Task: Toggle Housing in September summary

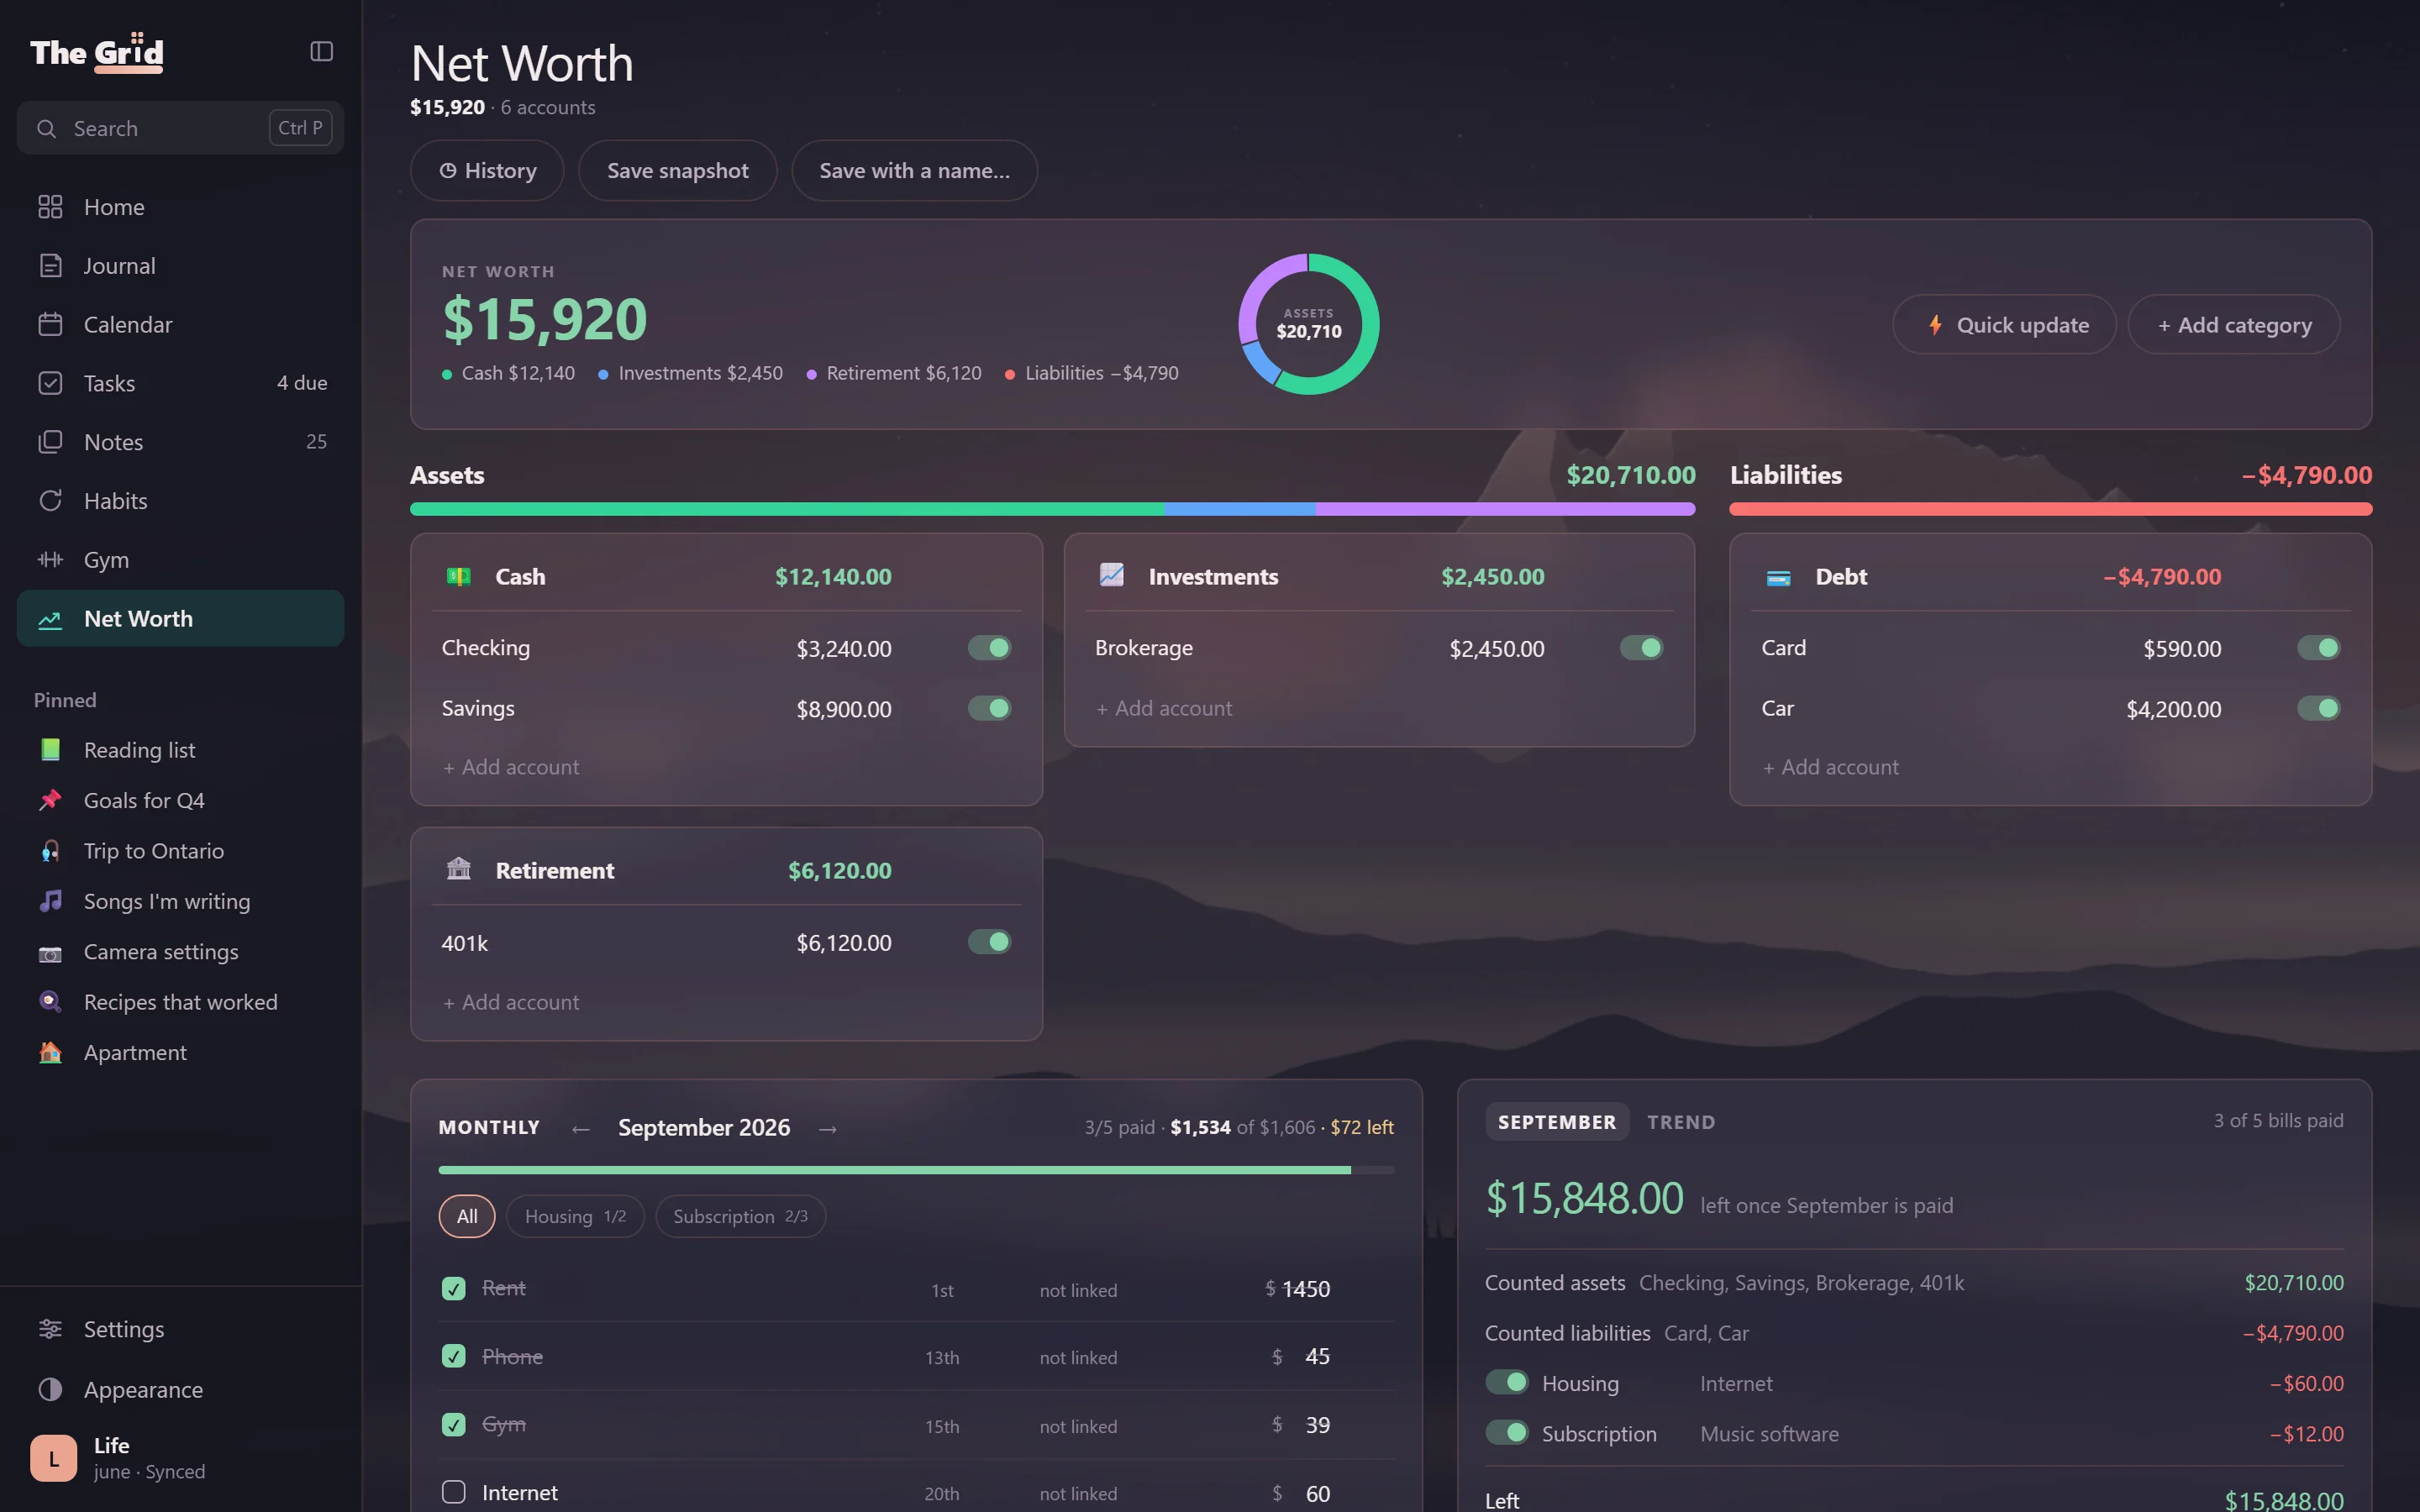Action: click(x=1507, y=1382)
